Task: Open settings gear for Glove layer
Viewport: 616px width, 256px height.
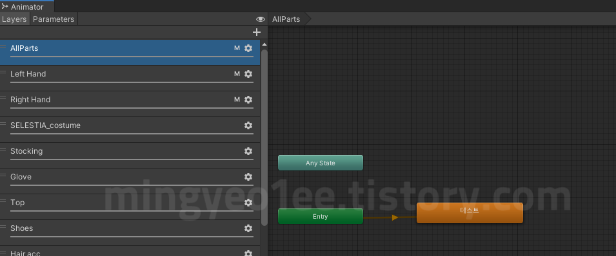Action: point(248,177)
